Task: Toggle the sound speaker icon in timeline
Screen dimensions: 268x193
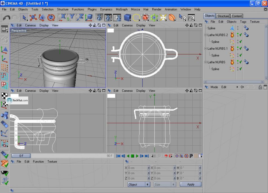Action: point(153,156)
